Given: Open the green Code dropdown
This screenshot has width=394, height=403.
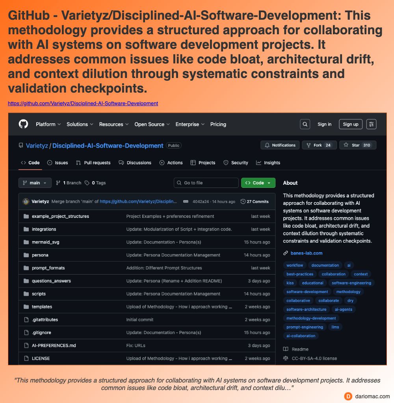Looking at the screenshot, I should 258,183.
